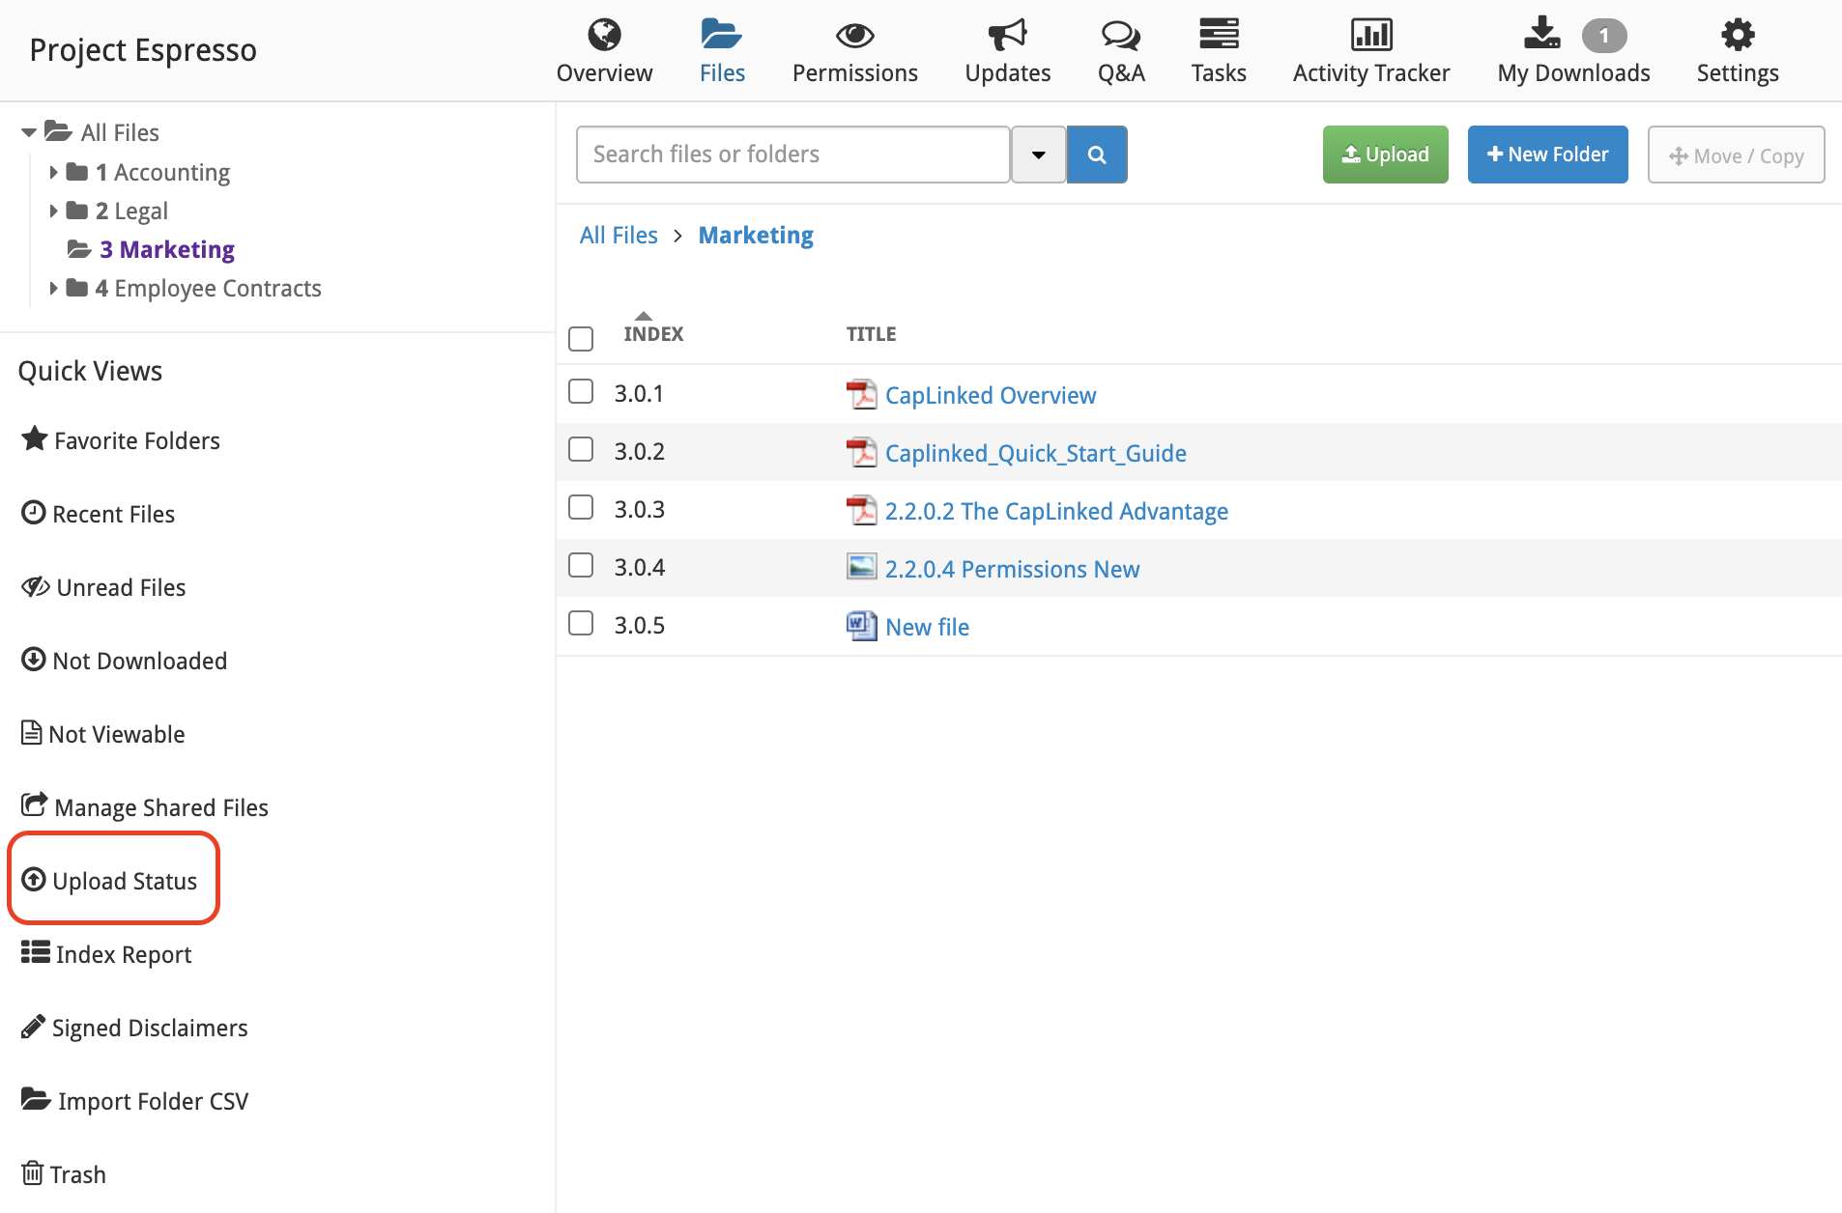Sort by the INDEX column arrow
The image size is (1842, 1213).
[644, 316]
